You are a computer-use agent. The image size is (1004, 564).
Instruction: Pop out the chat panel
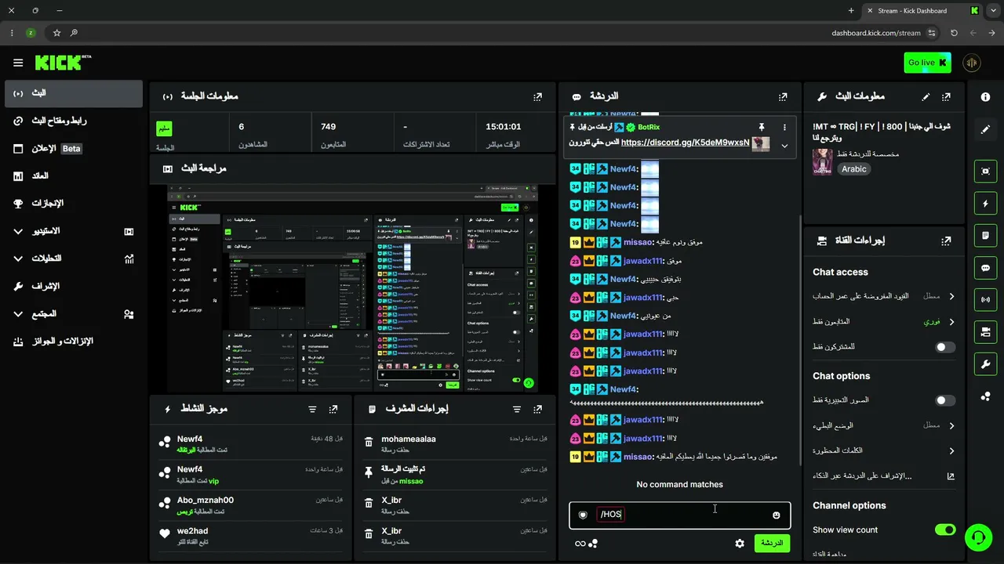783,96
